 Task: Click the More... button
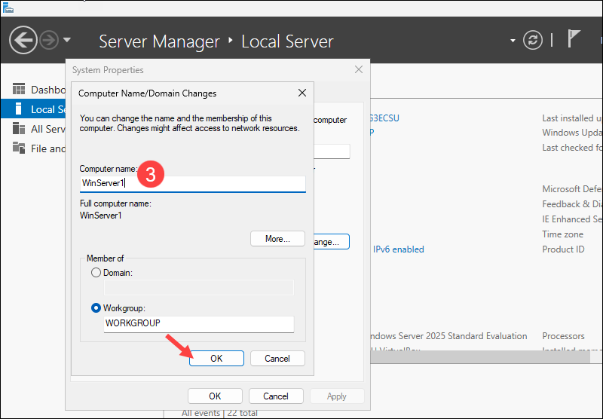point(277,239)
